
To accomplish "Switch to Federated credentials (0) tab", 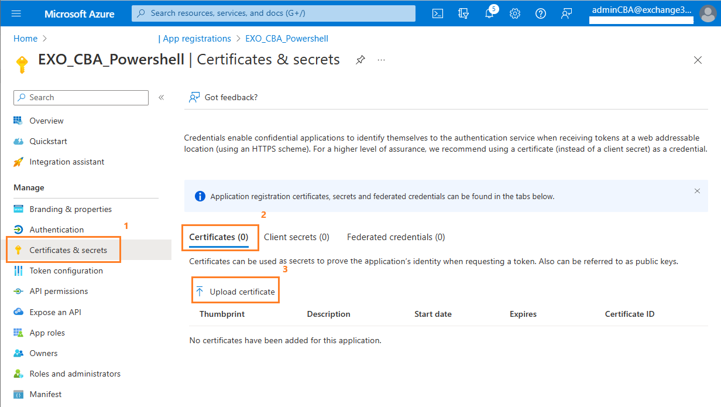I will click(396, 237).
